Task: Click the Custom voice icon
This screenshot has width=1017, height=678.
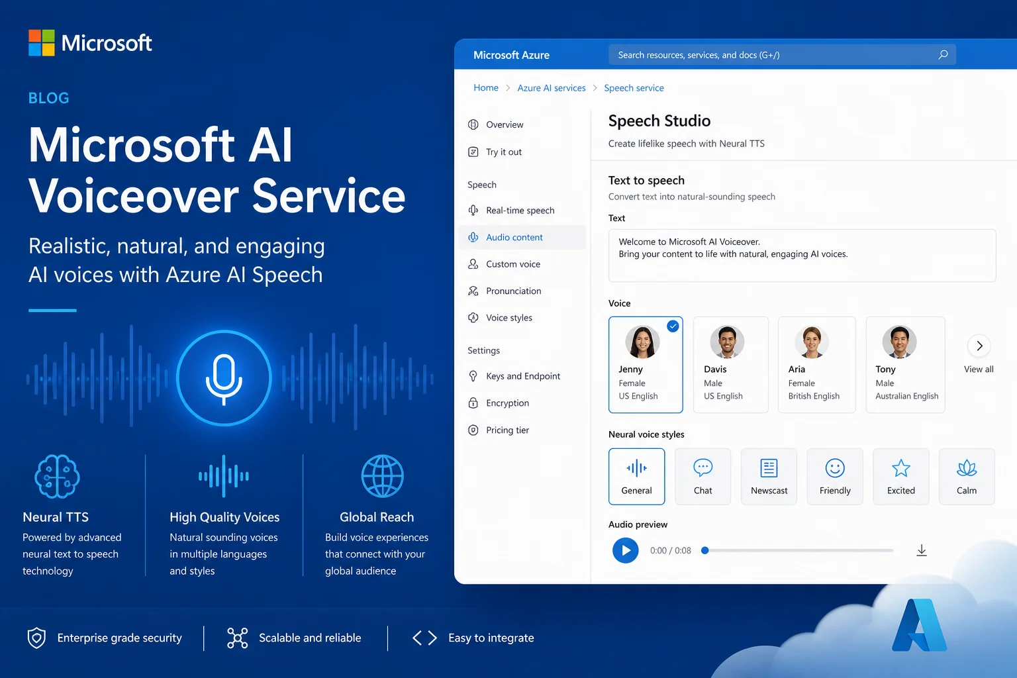Action: tap(473, 264)
